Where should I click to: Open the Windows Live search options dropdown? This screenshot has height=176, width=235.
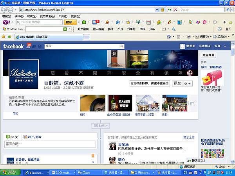pyautogui.click(x=70, y=29)
